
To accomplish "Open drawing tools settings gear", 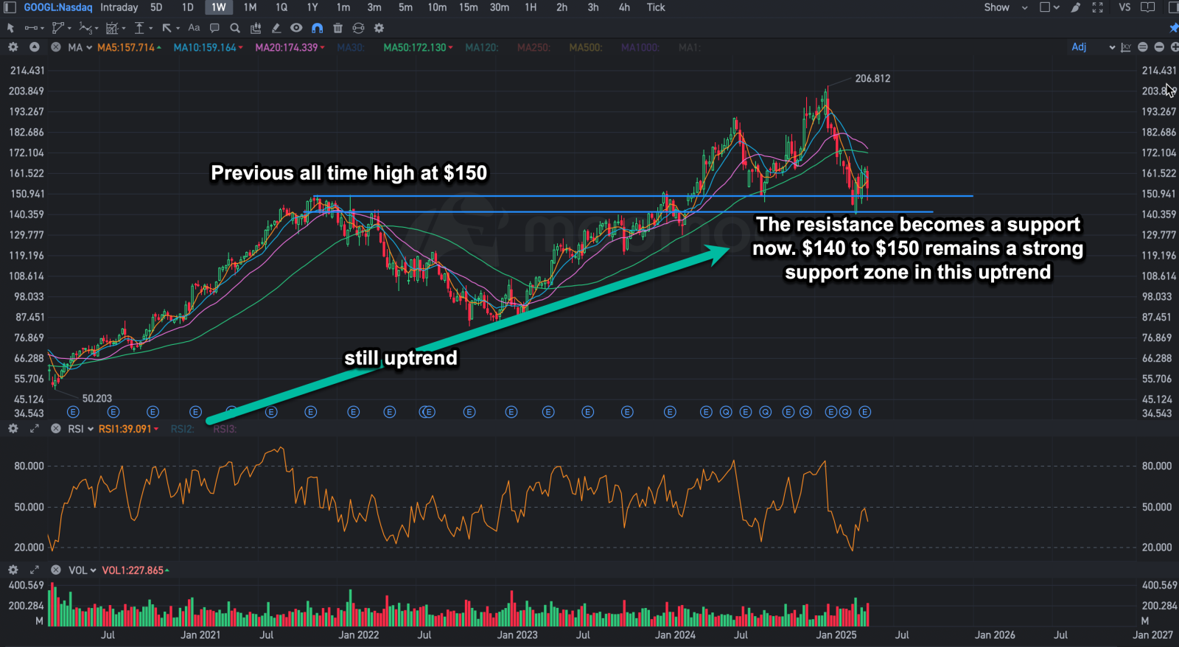I will pyautogui.click(x=379, y=28).
